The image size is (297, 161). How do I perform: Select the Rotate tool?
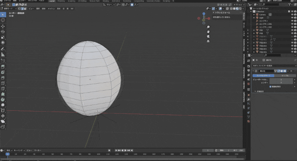(3, 32)
